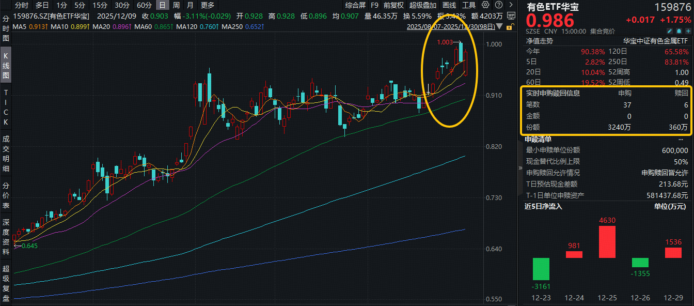
Task: Open the 画线 drawing tools
Action: point(449,5)
